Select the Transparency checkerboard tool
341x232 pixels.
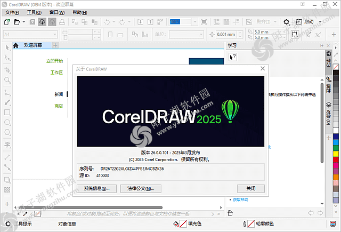(x=7, y=189)
